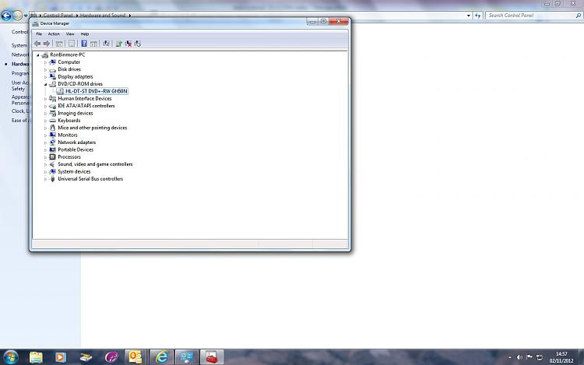Open the File menu in Device Manager

(39, 34)
